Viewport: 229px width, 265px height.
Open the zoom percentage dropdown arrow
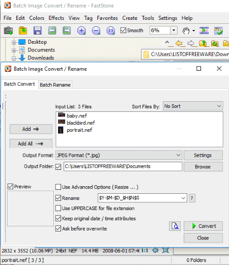(174, 31)
